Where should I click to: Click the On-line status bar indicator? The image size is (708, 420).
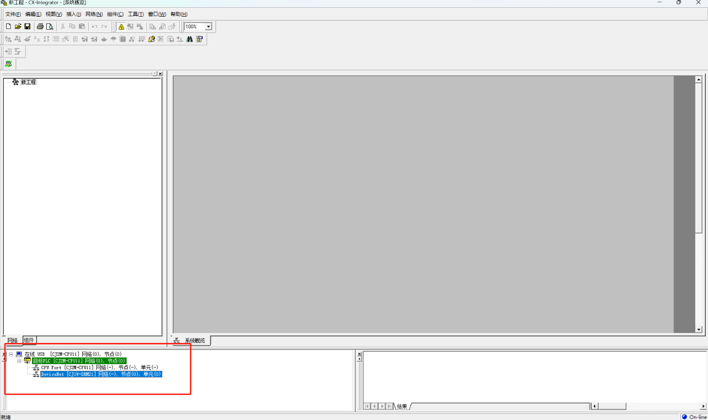tap(694, 417)
